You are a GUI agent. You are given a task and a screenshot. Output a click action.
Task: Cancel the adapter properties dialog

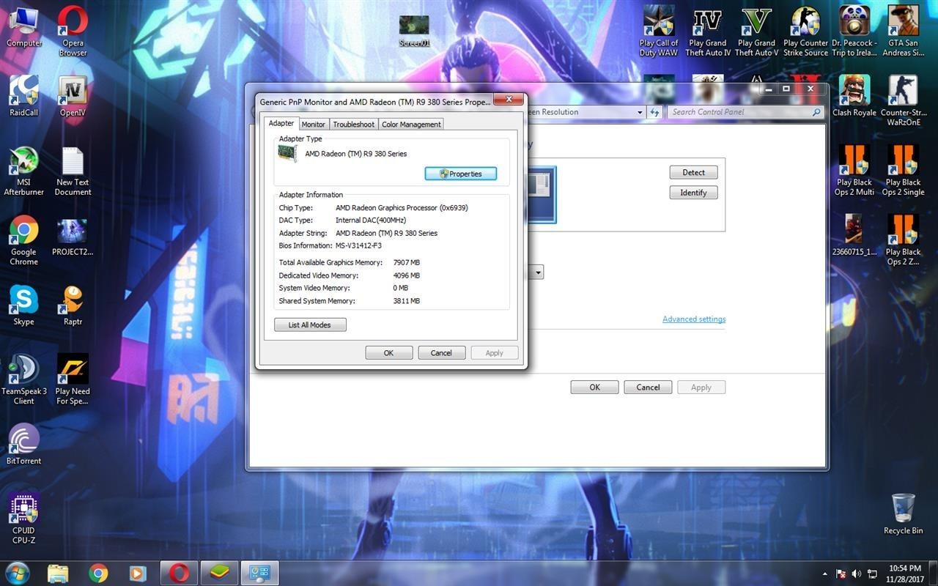pos(441,352)
